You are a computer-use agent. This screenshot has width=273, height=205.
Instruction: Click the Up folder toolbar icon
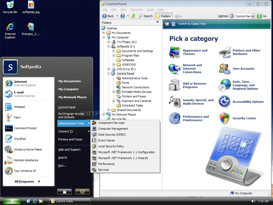pyautogui.click(x=133, y=16)
